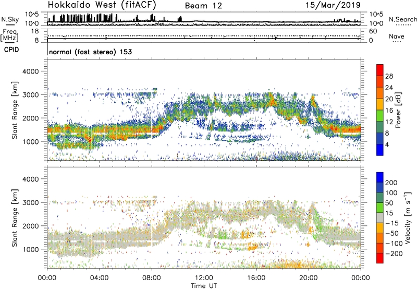Click the 'Hokkaido West (fitACF)' title
The image size is (417, 289).
[x=102, y=5]
